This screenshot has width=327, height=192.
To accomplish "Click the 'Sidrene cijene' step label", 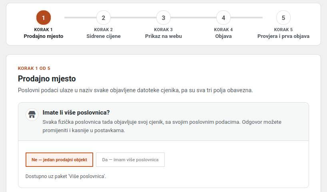I will [104, 36].
